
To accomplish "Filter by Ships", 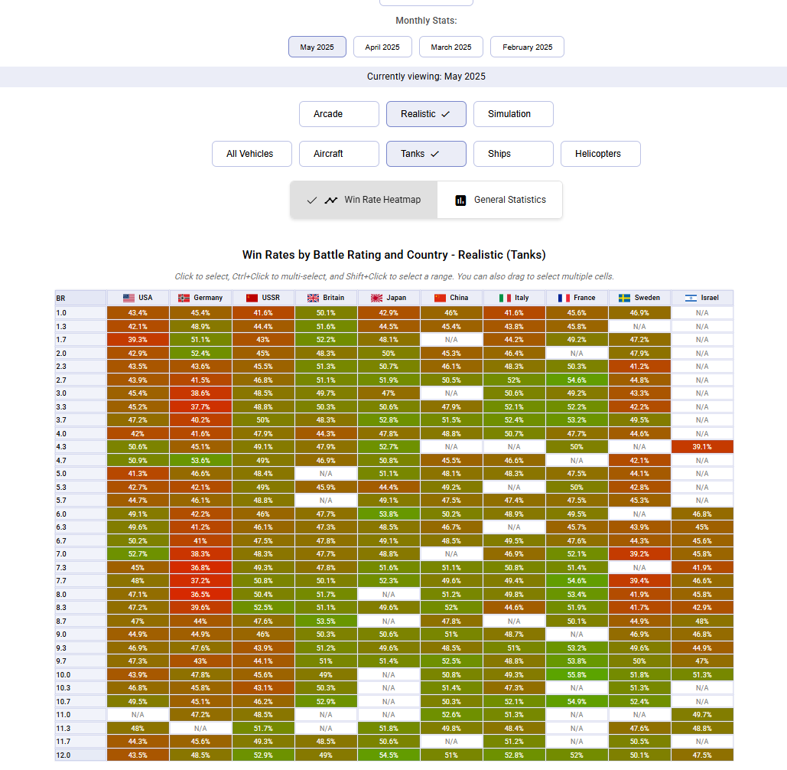I will point(513,154).
